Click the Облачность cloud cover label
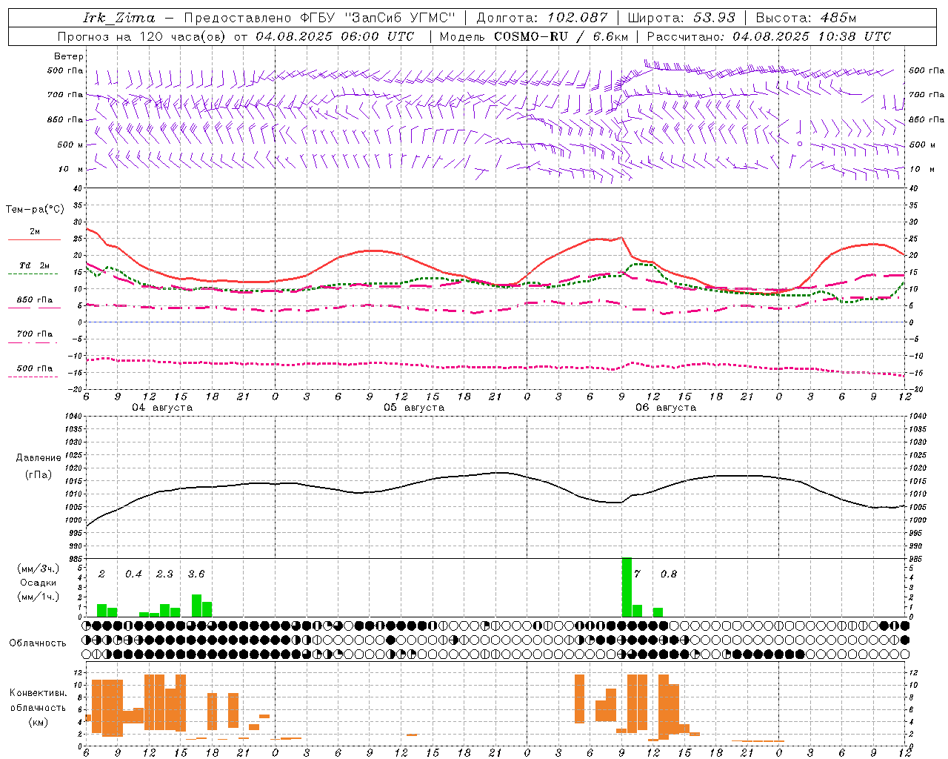The width and height of the screenshot is (948, 759). tap(38, 643)
